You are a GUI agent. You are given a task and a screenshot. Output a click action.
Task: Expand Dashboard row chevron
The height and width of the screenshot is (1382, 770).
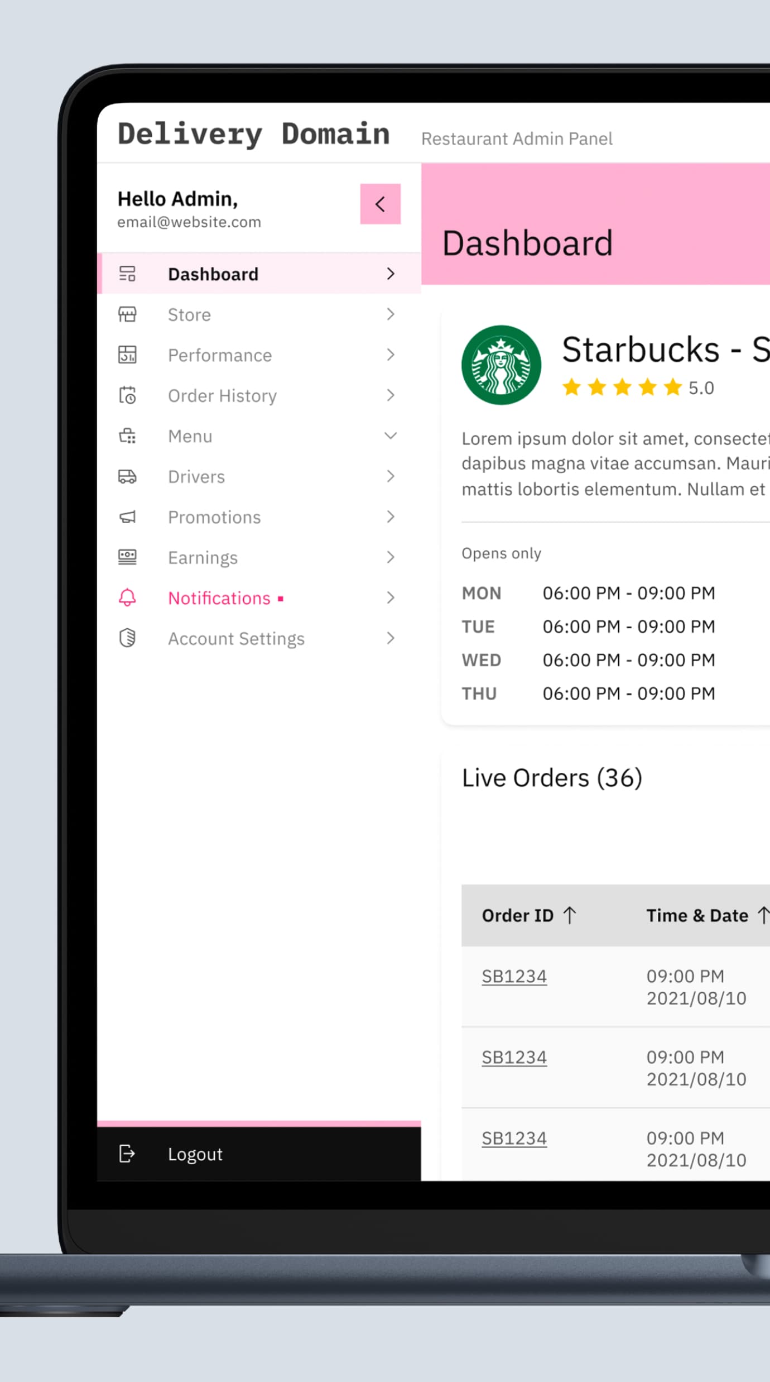(391, 274)
